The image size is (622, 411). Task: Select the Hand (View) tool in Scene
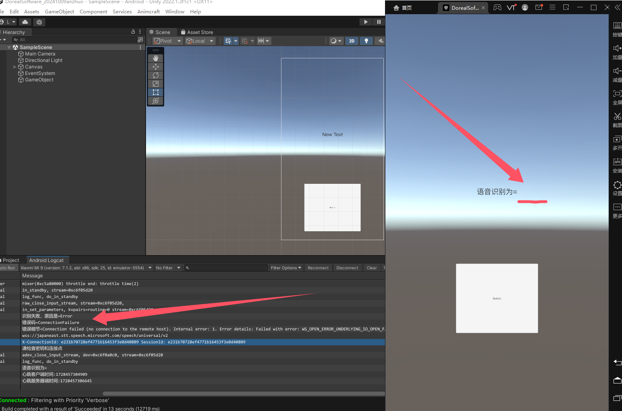pyautogui.click(x=156, y=58)
